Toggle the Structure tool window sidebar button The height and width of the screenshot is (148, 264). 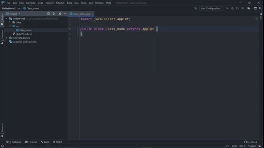(2, 37)
